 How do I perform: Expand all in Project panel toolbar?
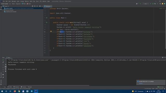point(35,6)
